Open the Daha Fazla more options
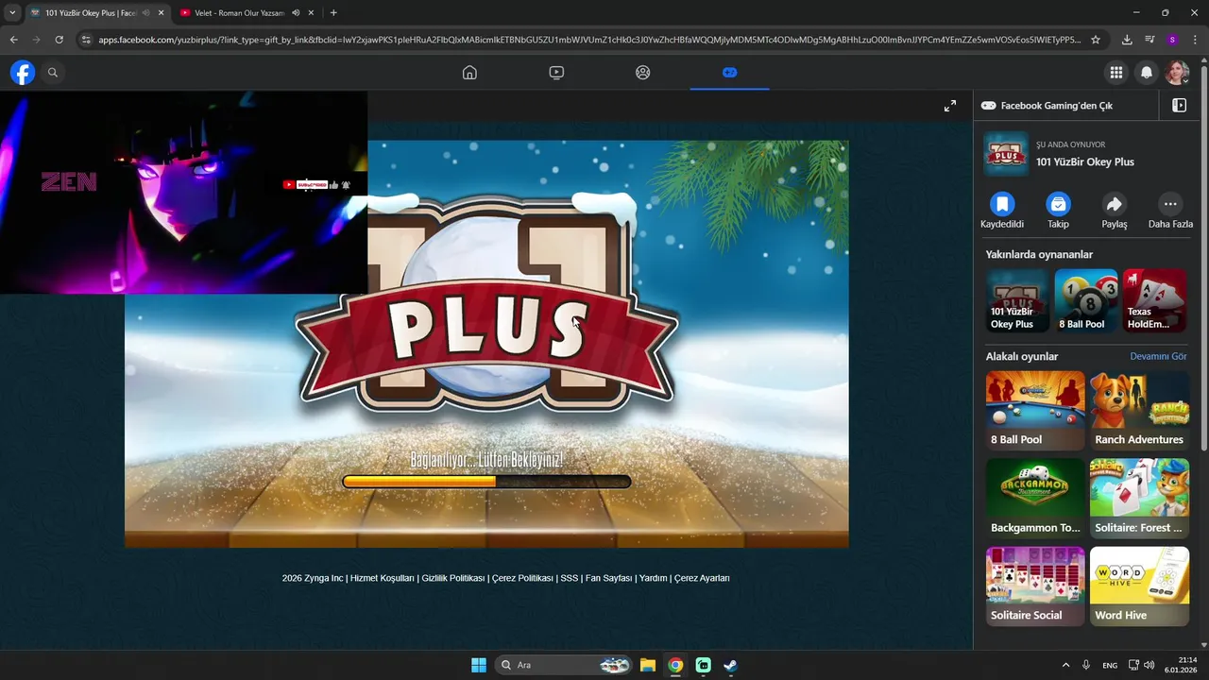The image size is (1209, 680). click(1170, 211)
